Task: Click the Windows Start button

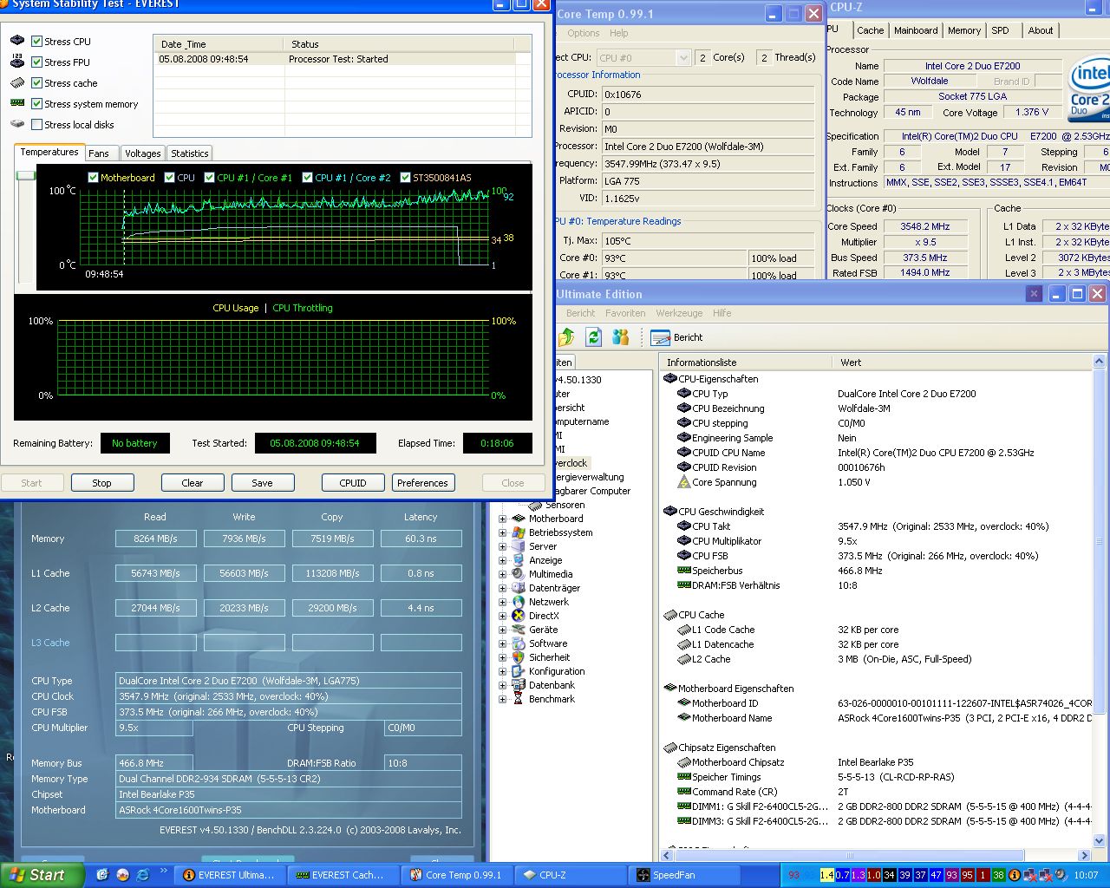Action: 42,875
